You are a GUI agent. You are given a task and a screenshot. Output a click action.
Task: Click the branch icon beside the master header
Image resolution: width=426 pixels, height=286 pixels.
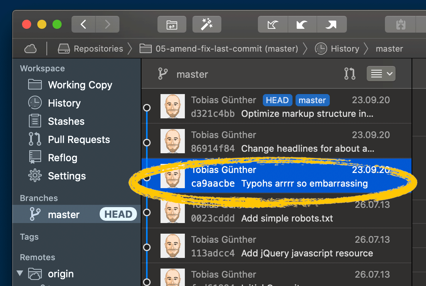coord(163,74)
